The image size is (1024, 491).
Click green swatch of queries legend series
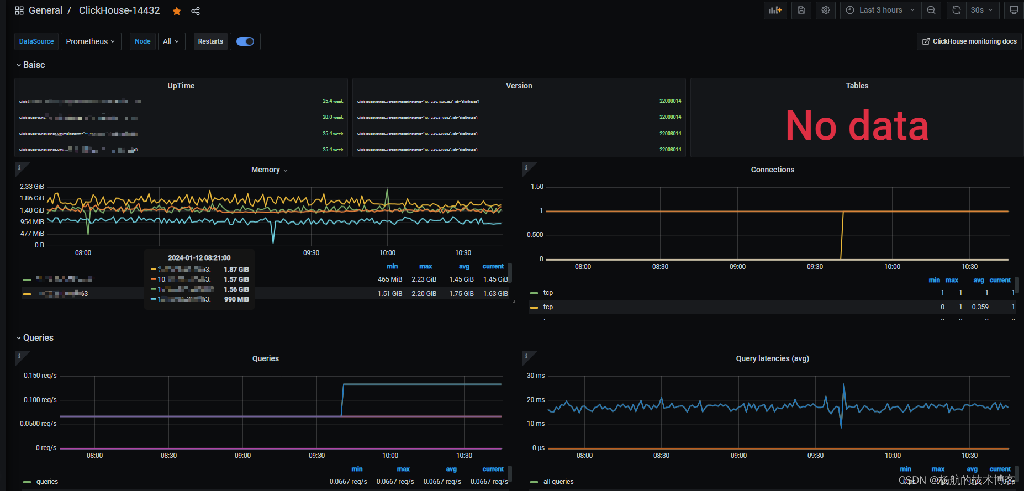(27, 482)
